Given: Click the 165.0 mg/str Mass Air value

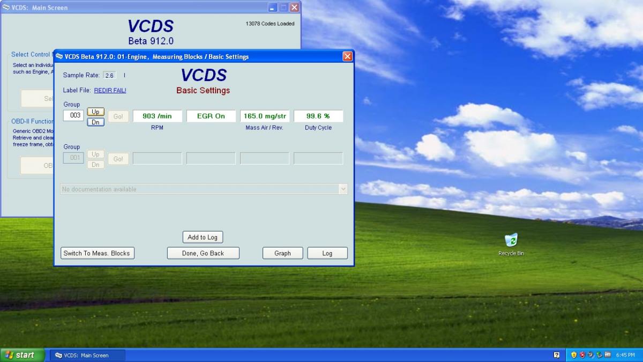Looking at the screenshot, I should point(265,116).
